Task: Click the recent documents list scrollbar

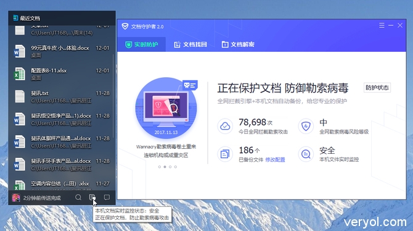Action: pyautogui.click(x=113, y=96)
